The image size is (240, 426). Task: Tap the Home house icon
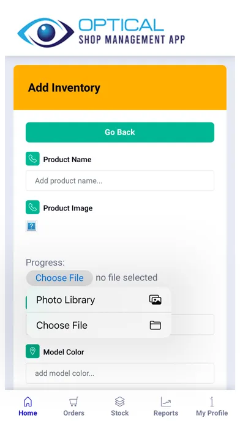coord(28,402)
